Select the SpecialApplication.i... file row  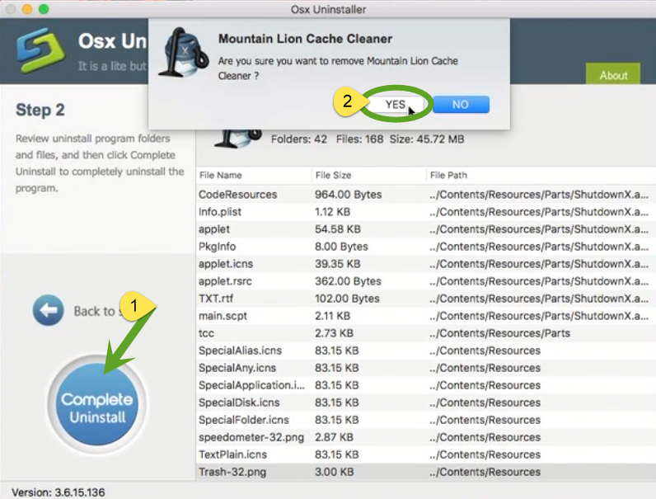click(425, 385)
